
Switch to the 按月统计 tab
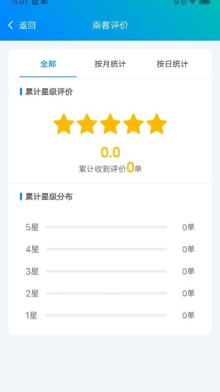110,64
